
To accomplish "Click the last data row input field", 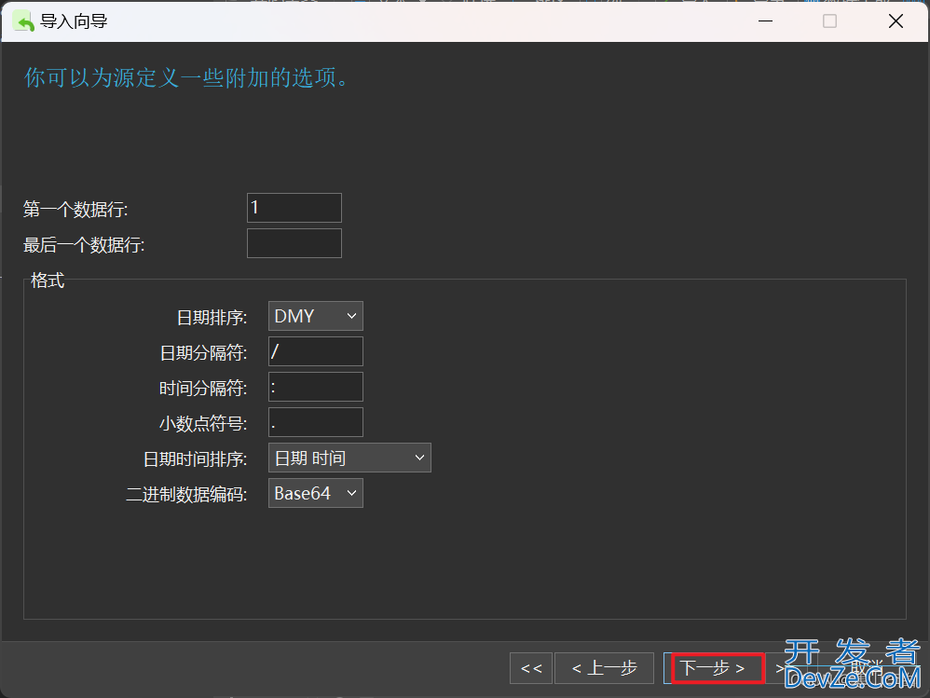I will tap(294, 243).
